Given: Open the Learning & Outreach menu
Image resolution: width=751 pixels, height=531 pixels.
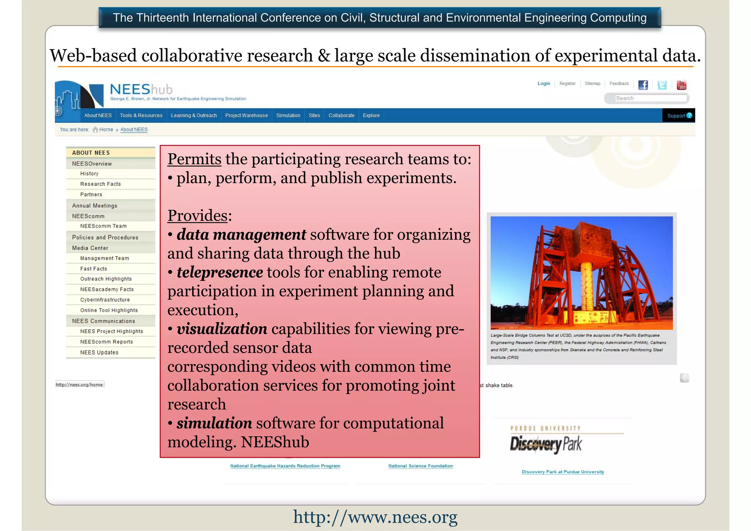Looking at the screenshot, I should [194, 116].
